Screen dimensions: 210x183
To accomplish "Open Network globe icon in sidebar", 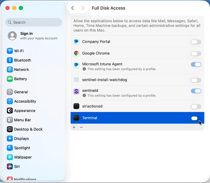I will 10,70.
